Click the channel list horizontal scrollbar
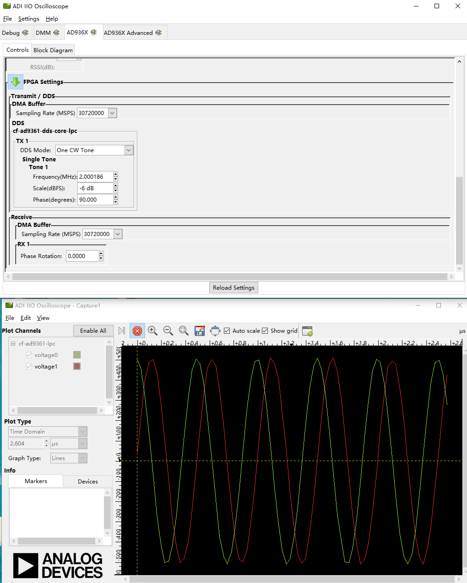Viewport: 467px width, 583px height. point(57,410)
